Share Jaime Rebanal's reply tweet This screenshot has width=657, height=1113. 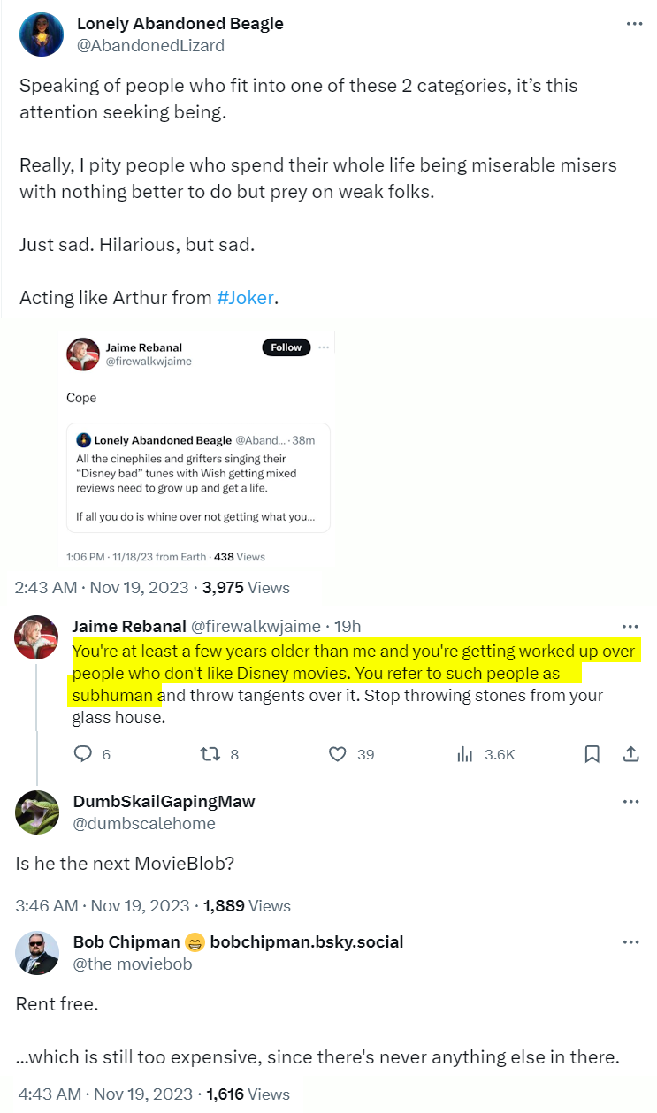pyautogui.click(x=631, y=754)
